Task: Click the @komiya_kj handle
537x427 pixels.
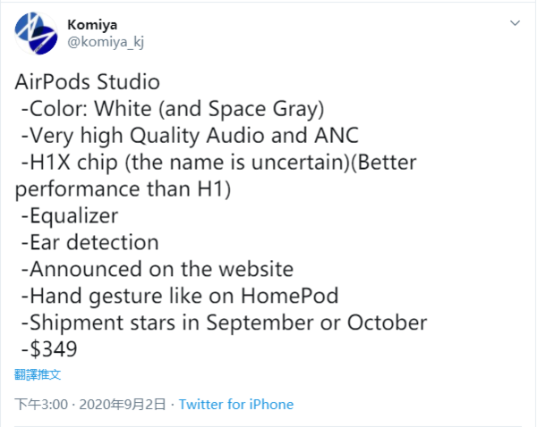Action: 107,42
